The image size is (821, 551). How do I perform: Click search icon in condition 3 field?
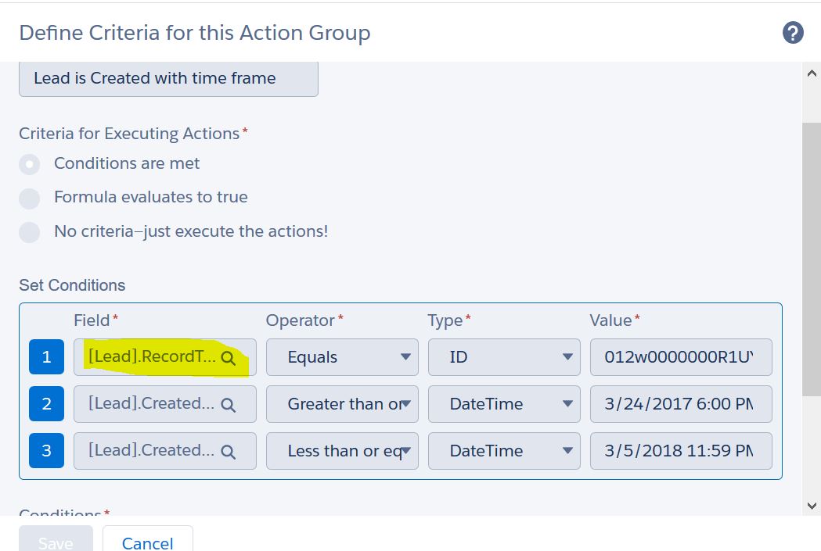coord(228,452)
